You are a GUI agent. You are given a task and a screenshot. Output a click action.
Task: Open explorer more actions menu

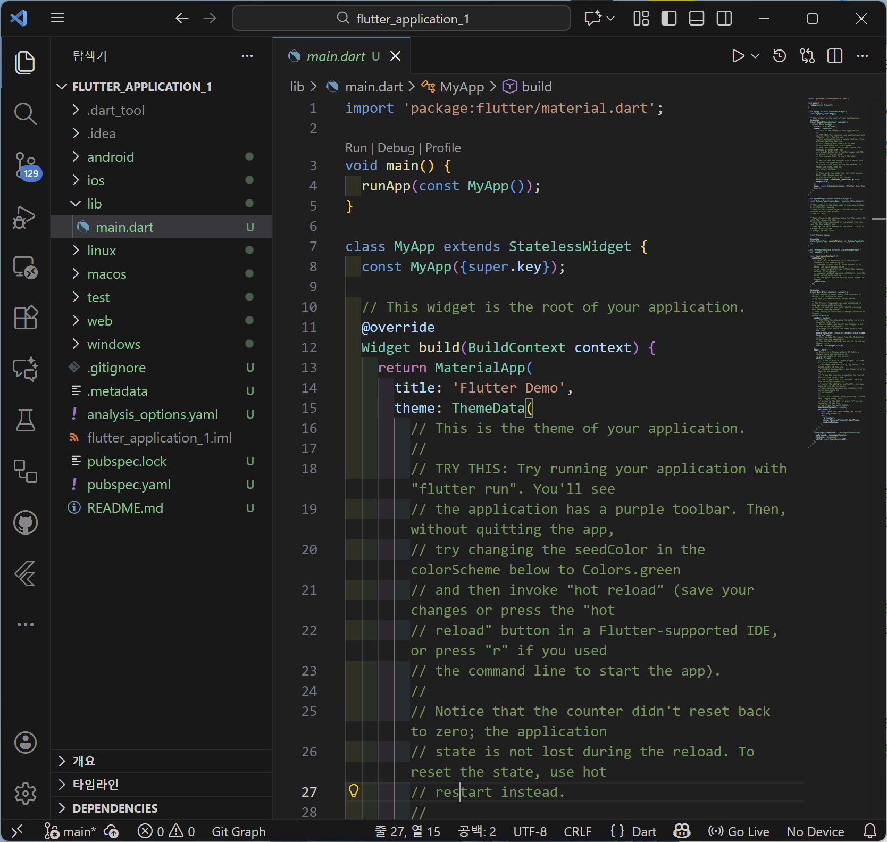pos(247,56)
